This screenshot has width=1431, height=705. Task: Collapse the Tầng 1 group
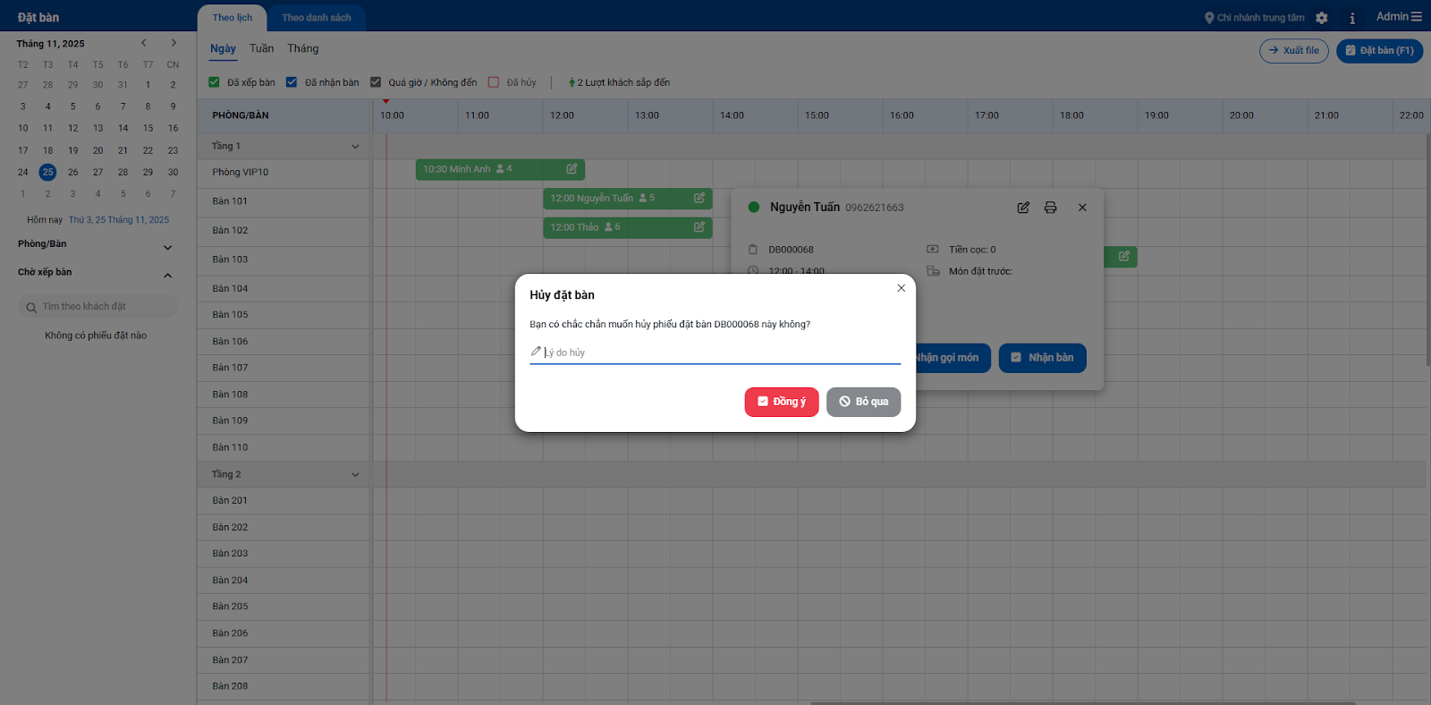pyautogui.click(x=355, y=147)
